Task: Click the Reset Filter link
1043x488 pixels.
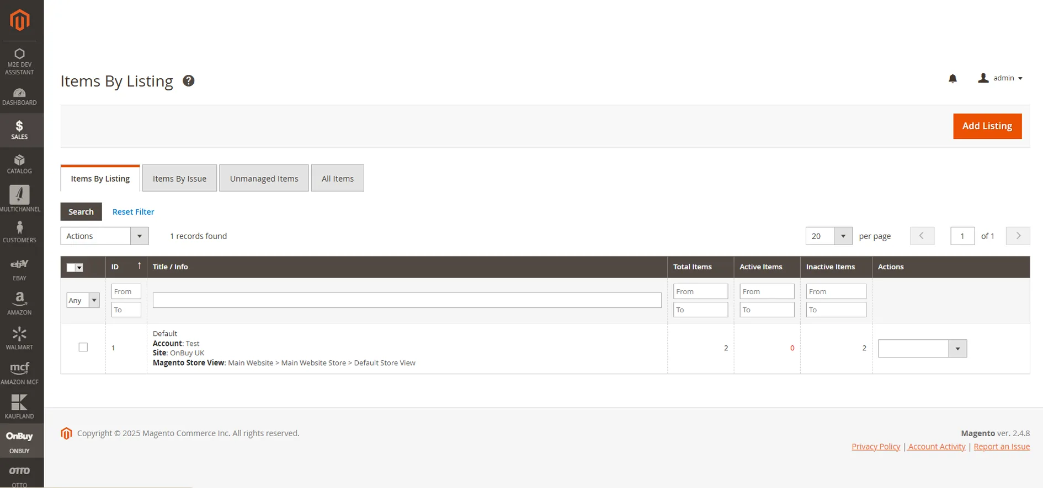Action: (x=133, y=212)
